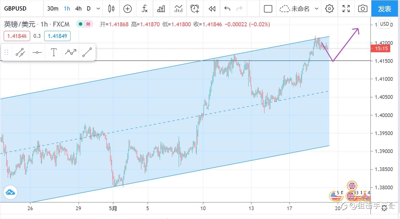Screen dimensions: 400x219
Task: Click the 26 date label on time axis
Action: (x=30, y=208)
